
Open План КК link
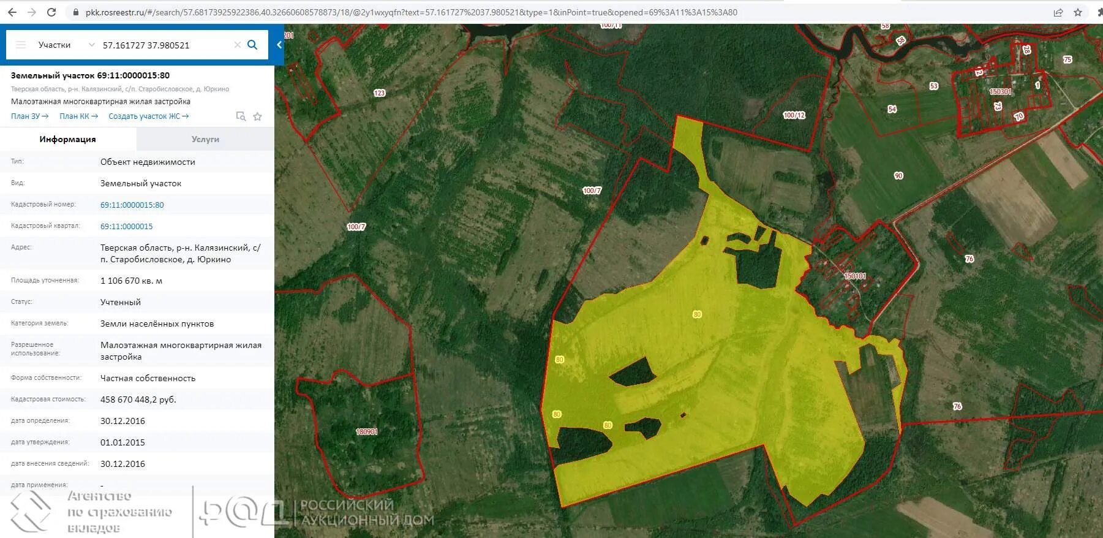[x=78, y=116]
